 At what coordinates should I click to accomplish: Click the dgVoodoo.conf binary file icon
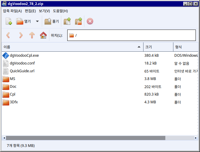[6, 63]
